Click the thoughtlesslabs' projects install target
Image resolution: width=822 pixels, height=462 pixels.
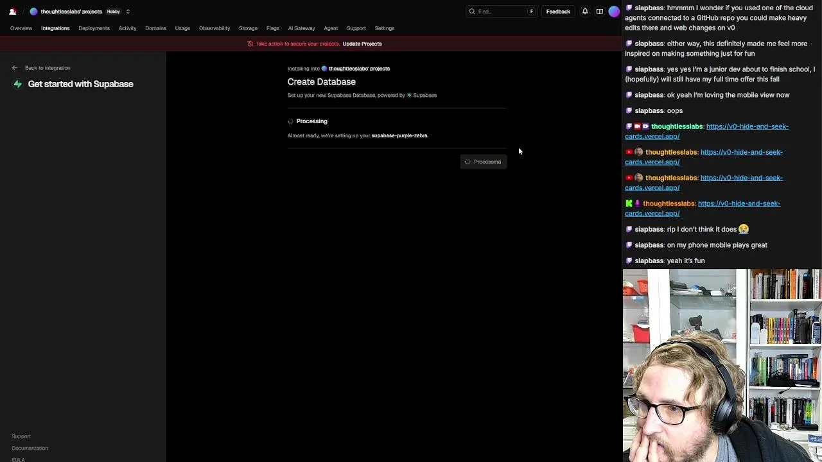(356, 69)
